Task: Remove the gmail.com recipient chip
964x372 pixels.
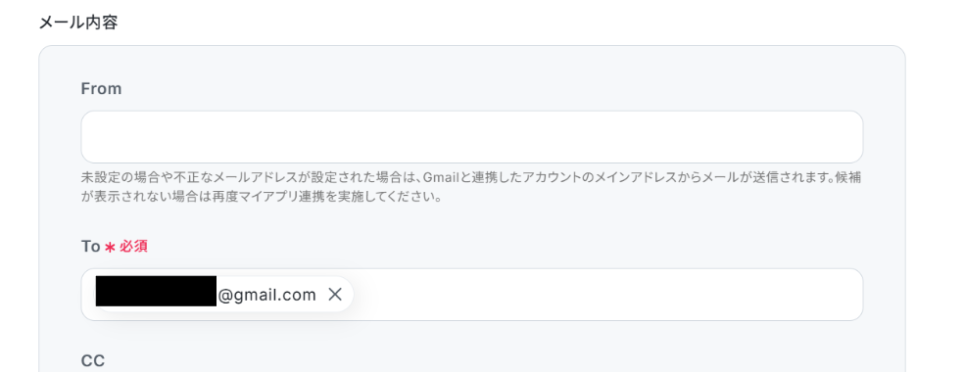Action: (334, 295)
